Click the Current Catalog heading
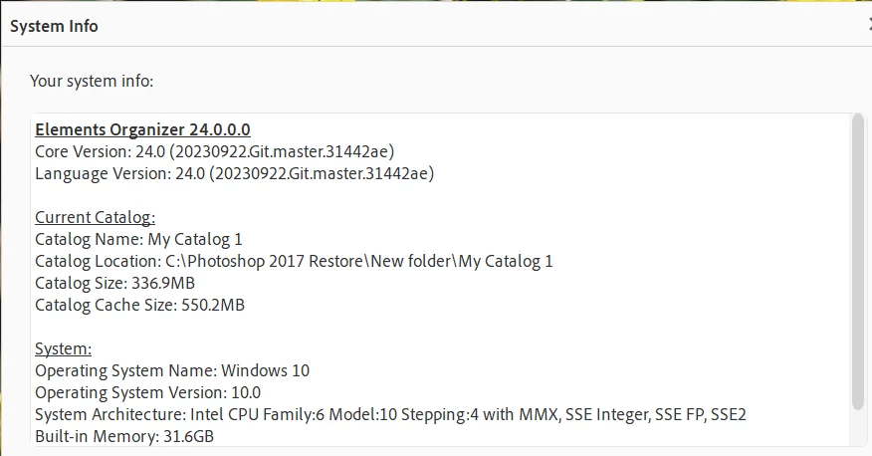 (x=95, y=217)
